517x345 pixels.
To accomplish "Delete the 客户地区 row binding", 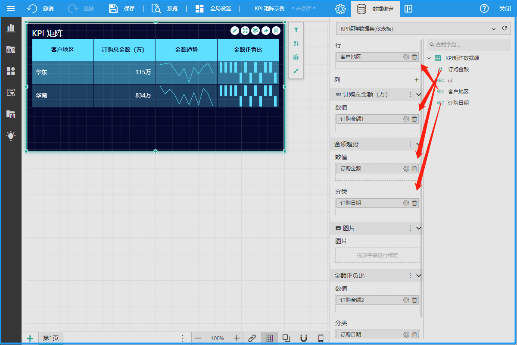I will tap(414, 57).
